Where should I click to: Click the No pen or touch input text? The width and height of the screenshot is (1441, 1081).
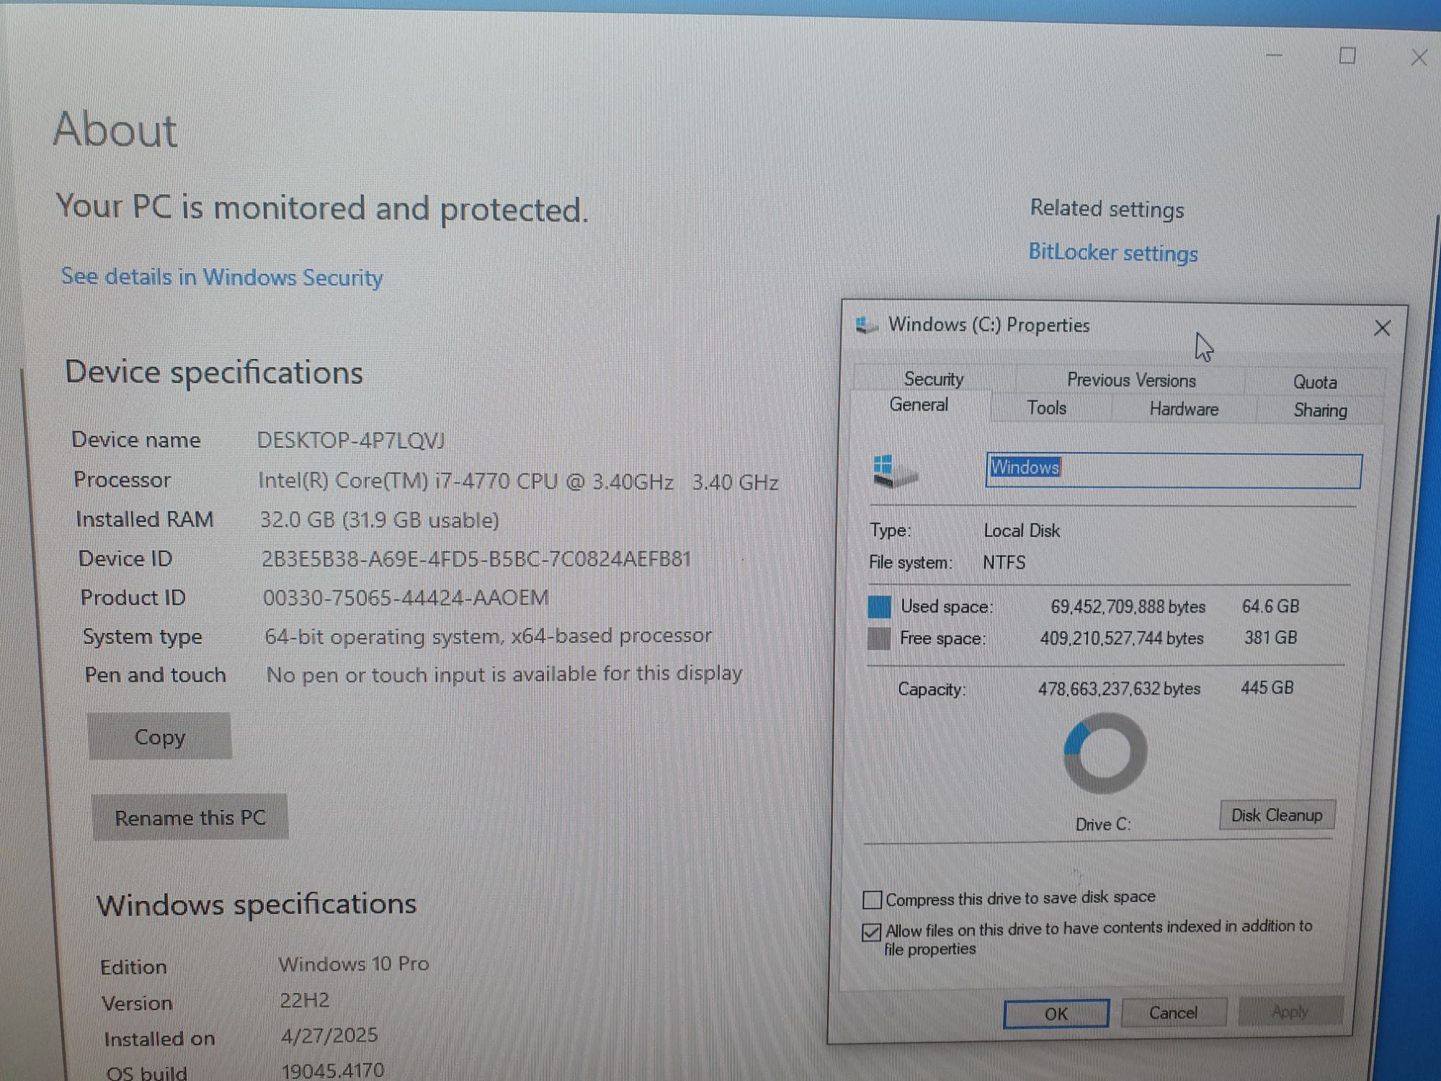pos(504,674)
